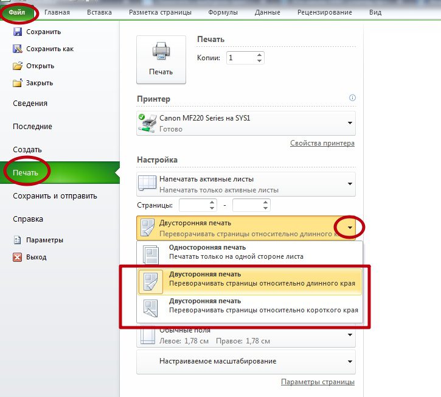
Task: Click the Save As icon
Action: (18, 49)
